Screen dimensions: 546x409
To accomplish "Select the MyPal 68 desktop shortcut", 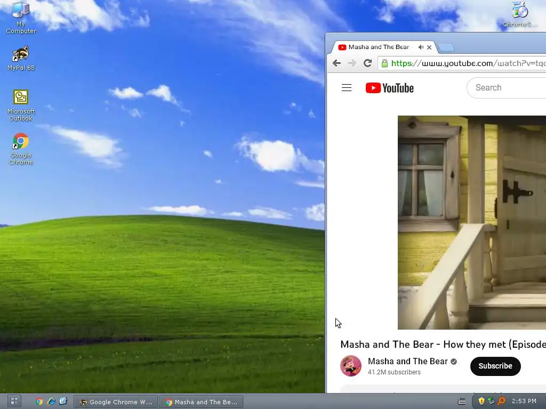I will pyautogui.click(x=21, y=58).
